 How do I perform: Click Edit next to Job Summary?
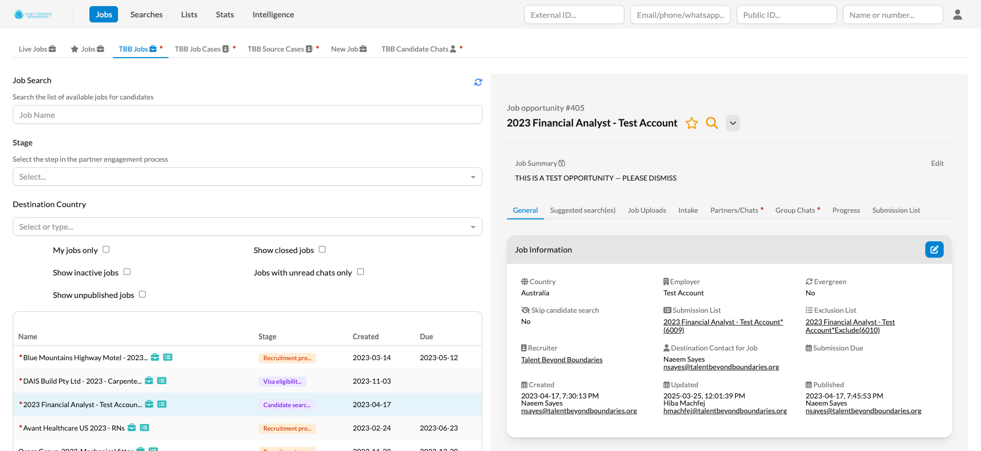point(937,163)
